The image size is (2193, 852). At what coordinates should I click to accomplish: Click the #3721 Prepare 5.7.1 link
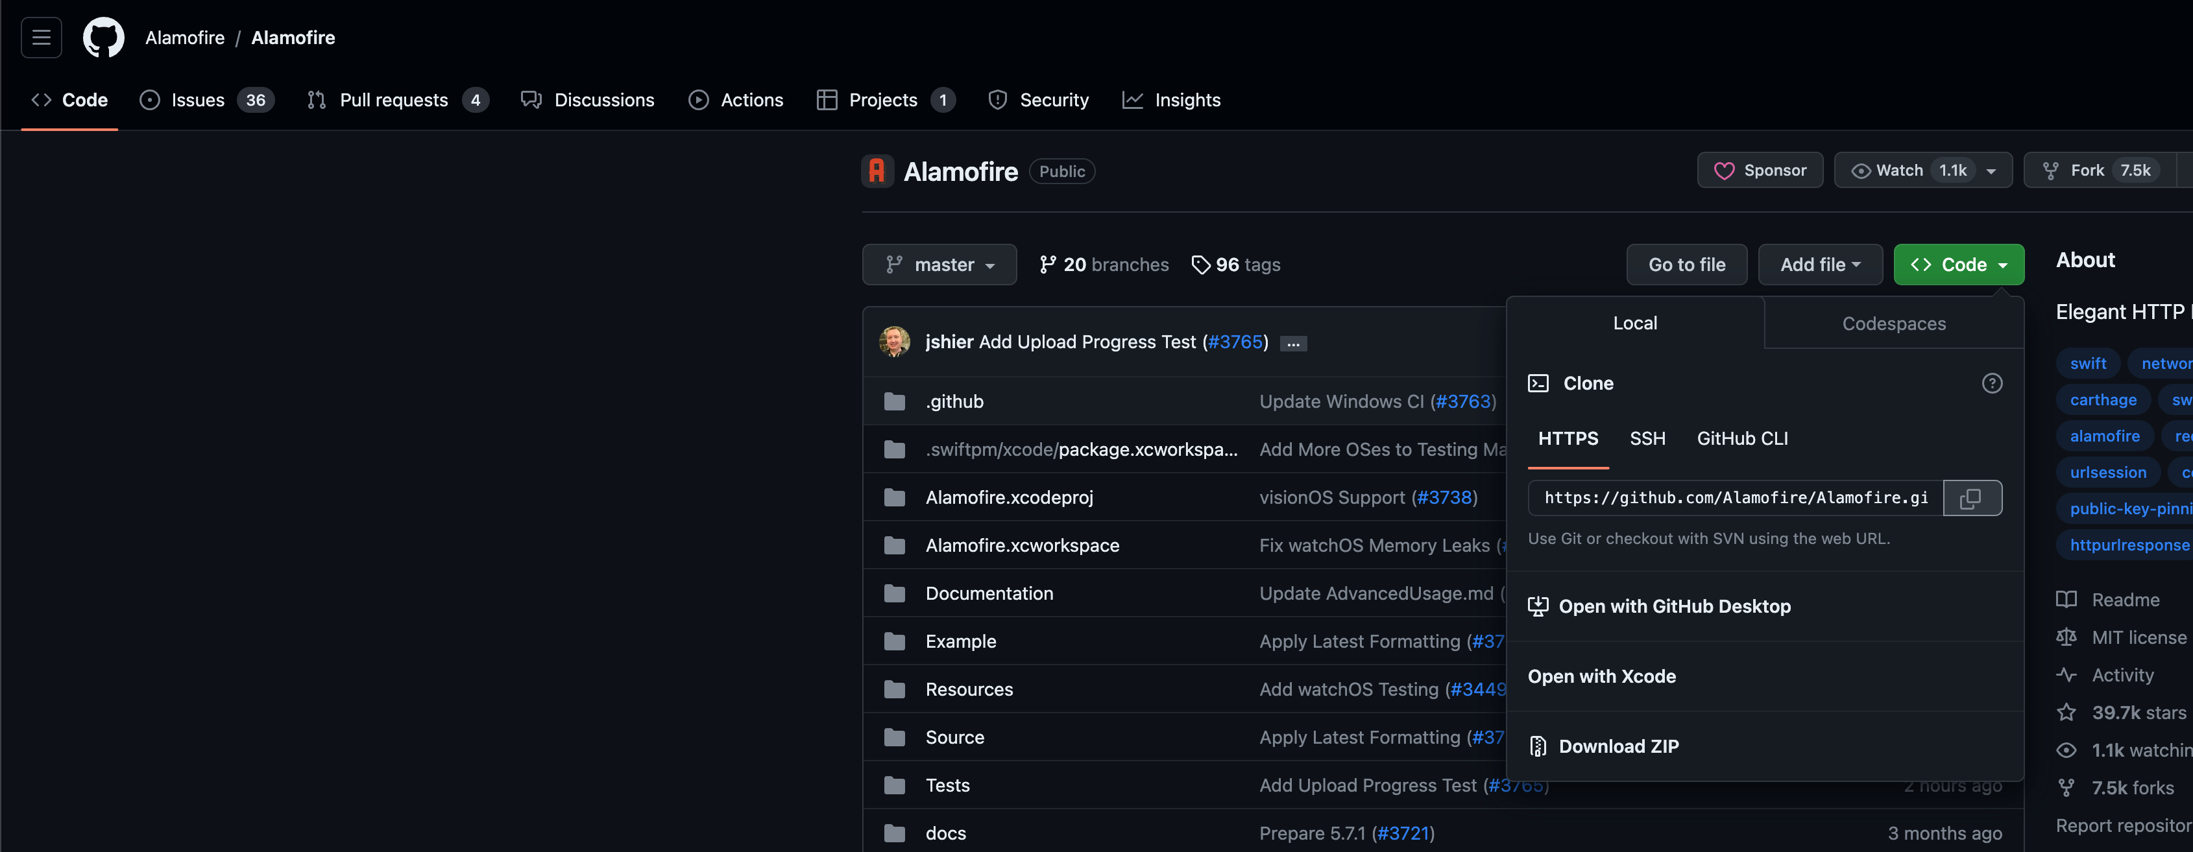pyautogui.click(x=1403, y=833)
